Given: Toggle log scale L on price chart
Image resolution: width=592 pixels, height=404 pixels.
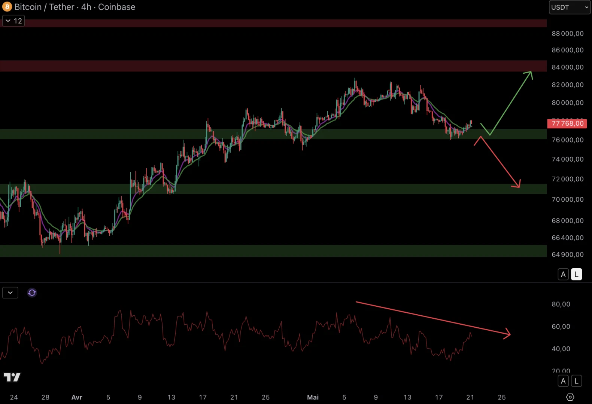Looking at the screenshot, I should point(576,274).
